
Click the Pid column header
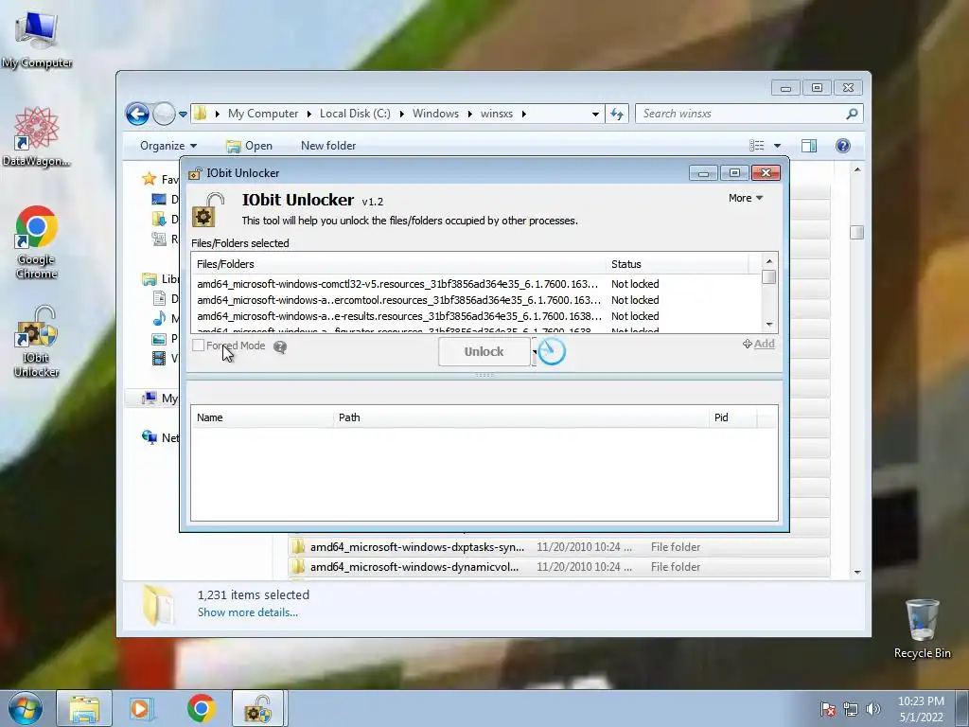[x=733, y=417]
